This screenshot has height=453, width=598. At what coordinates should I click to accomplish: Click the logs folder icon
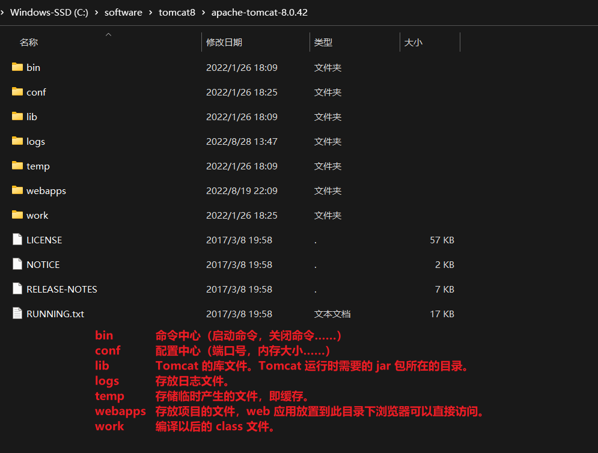tap(17, 141)
